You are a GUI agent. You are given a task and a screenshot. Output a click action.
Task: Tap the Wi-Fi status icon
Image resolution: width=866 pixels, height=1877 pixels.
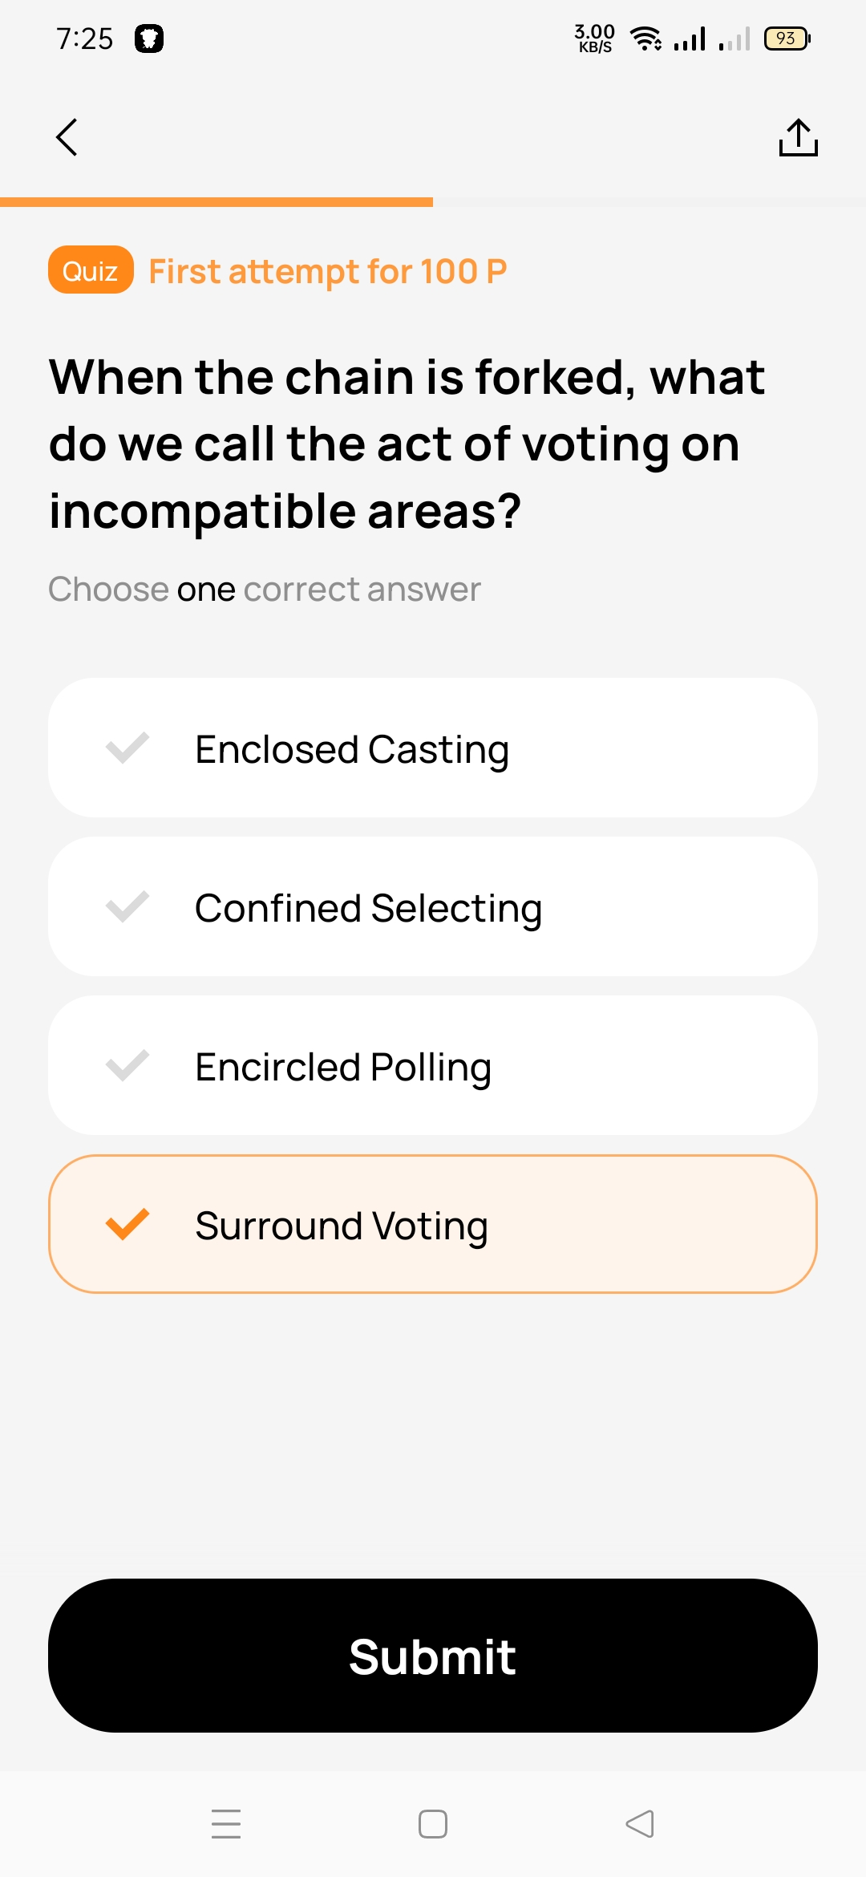point(645,39)
